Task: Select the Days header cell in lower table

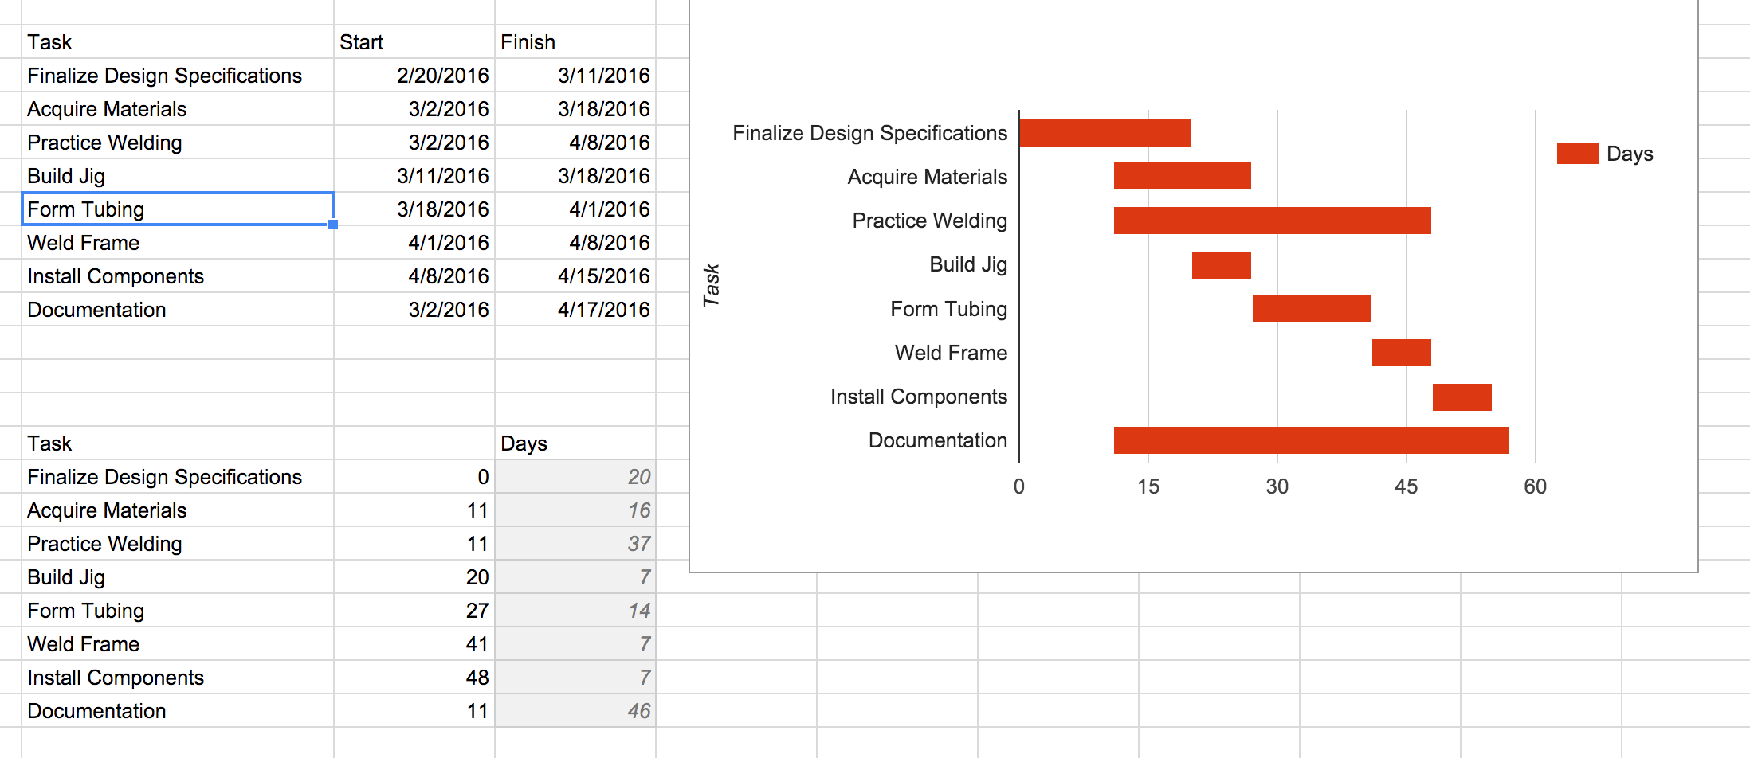Action: [x=575, y=443]
